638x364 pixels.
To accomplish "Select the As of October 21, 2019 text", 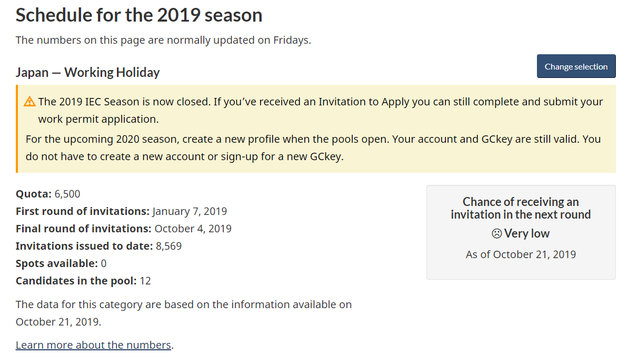I will pyautogui.click(x=521, y=254).
